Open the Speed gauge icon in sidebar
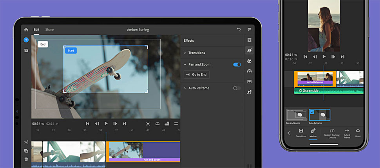Viewport: 380px width, 168px height. click(249, 71)
